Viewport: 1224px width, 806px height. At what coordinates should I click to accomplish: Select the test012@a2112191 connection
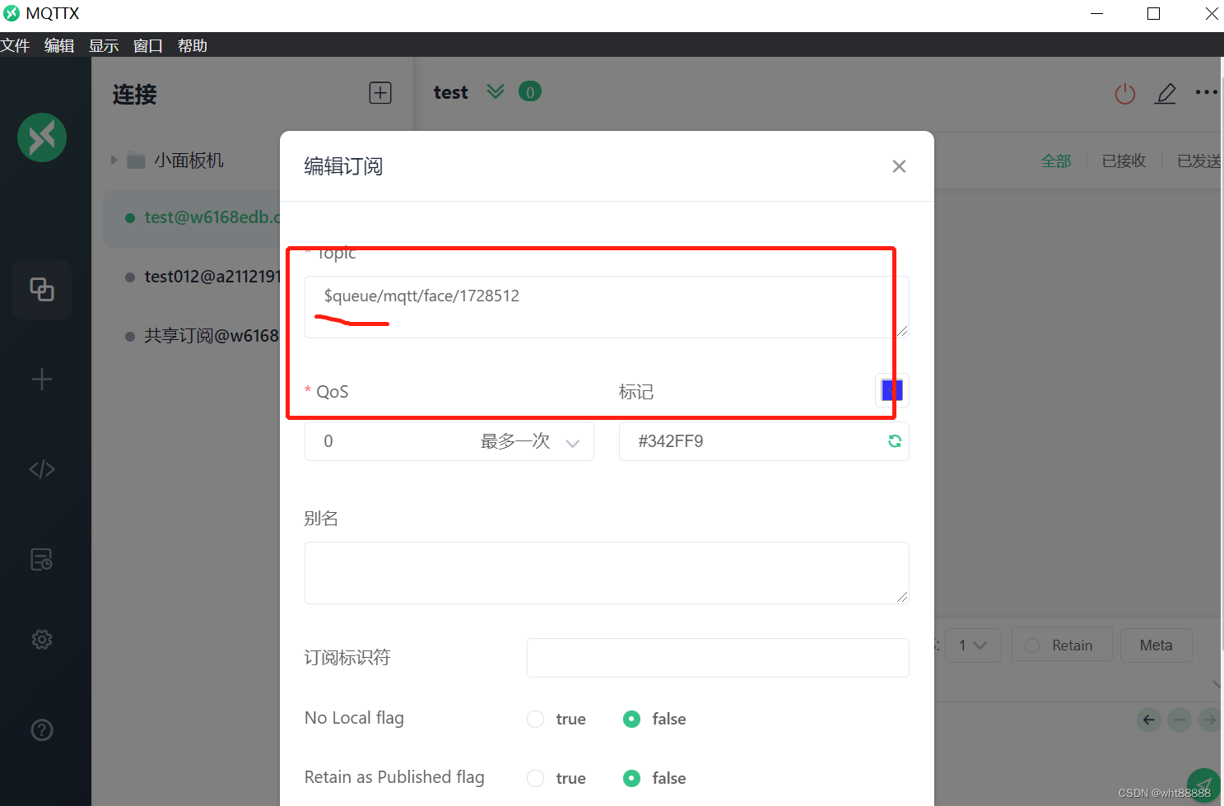coord(192,277)
